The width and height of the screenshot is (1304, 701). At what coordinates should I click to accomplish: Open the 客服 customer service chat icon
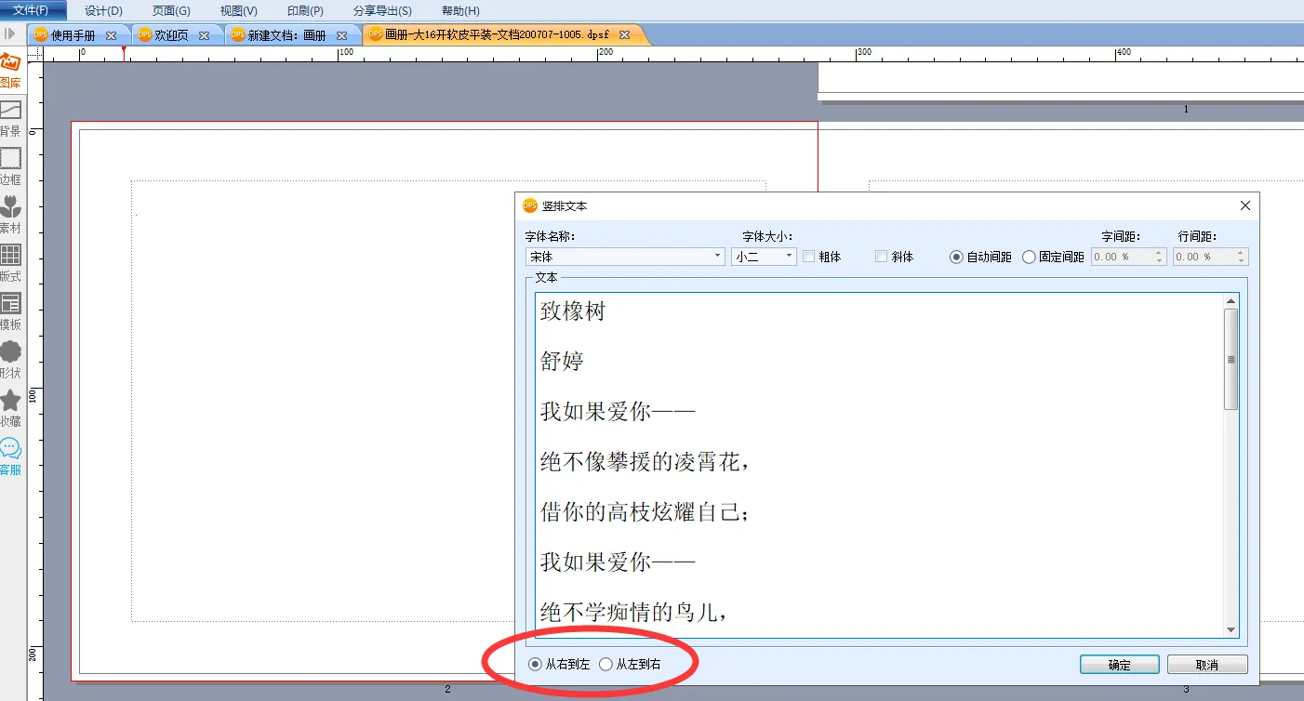(10, 448)
